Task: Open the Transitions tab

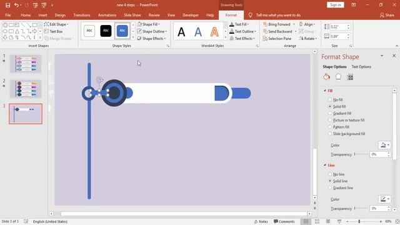Action: click(x=82, y=15)
